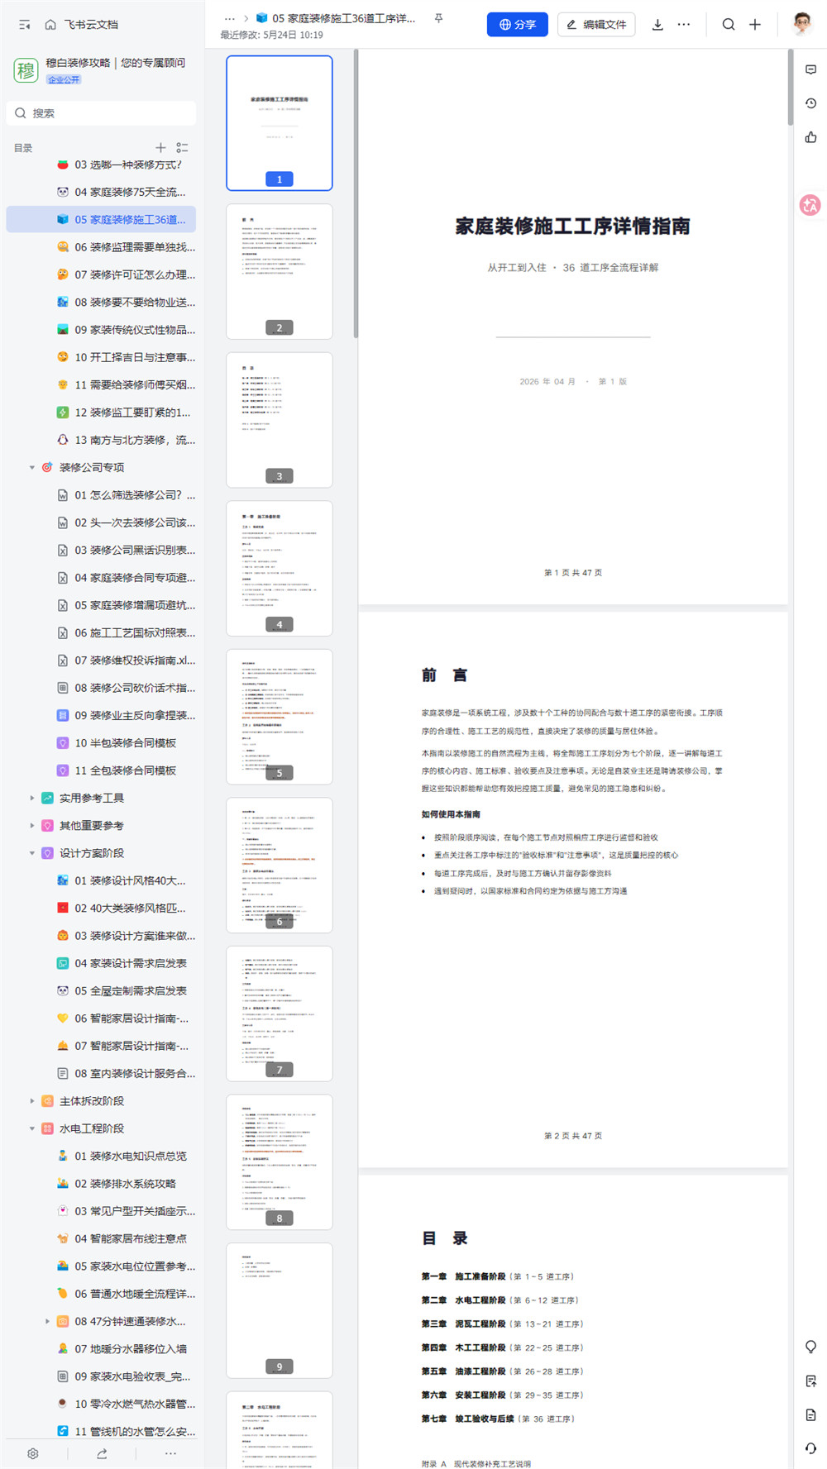View the document history icon
The image size is (827, 1469).
click(811, 103)
